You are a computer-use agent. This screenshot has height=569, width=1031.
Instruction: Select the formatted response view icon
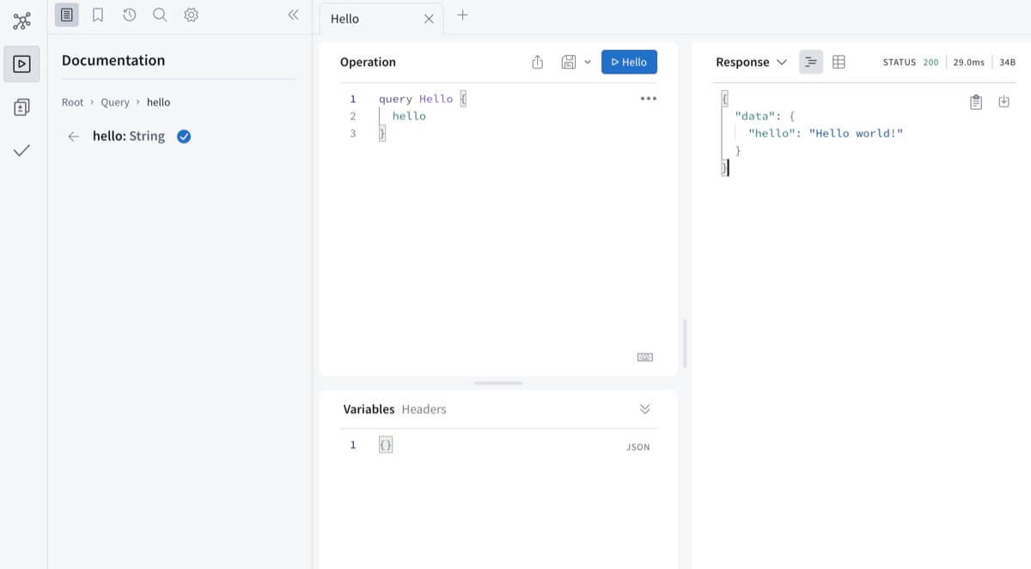coord(810,61)
